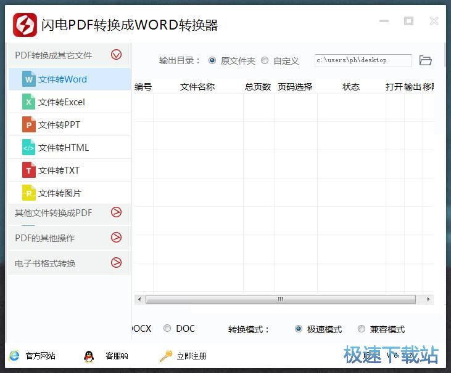Screen dimensions: 451x373
Task: Click the red lightning app logo
Action: click(25, 25)
